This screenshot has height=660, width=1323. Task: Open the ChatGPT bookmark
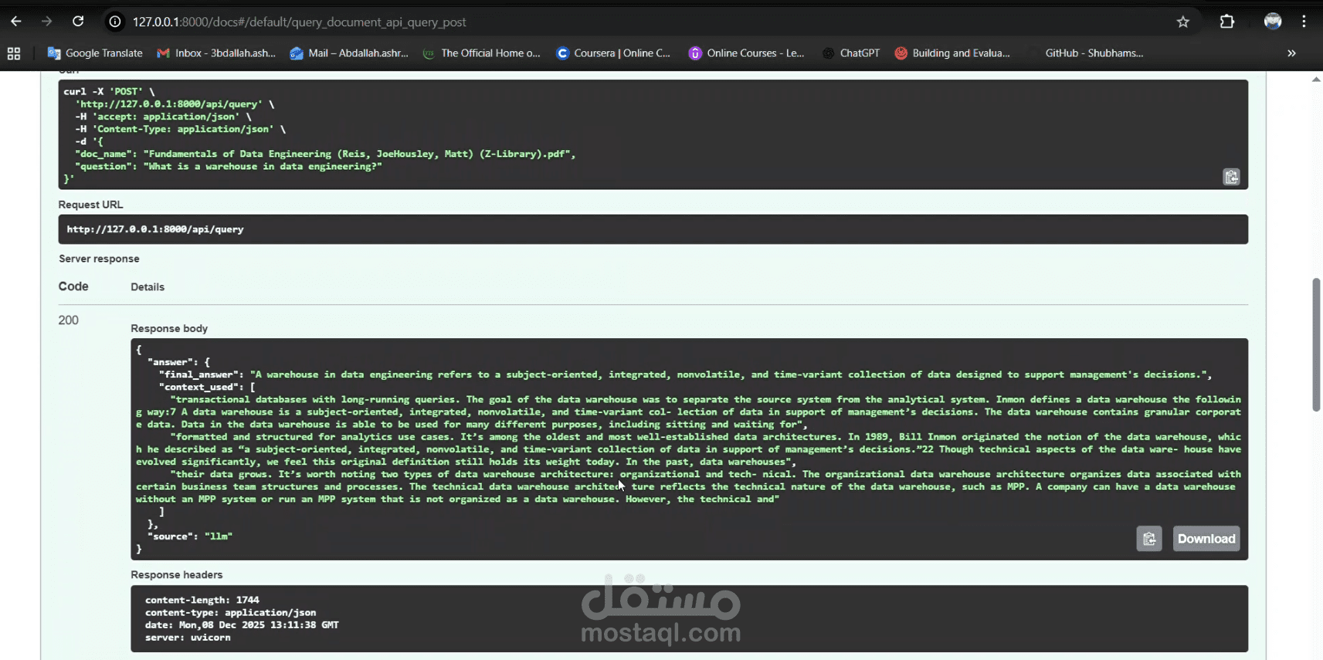coord(851,53)
